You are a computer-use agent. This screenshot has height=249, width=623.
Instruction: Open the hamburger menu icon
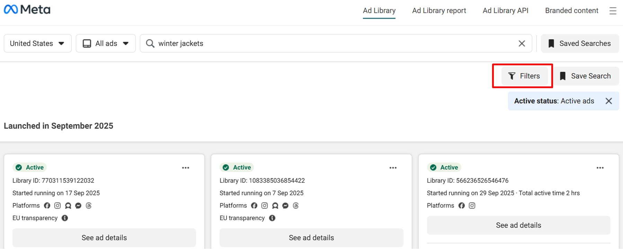613,11
